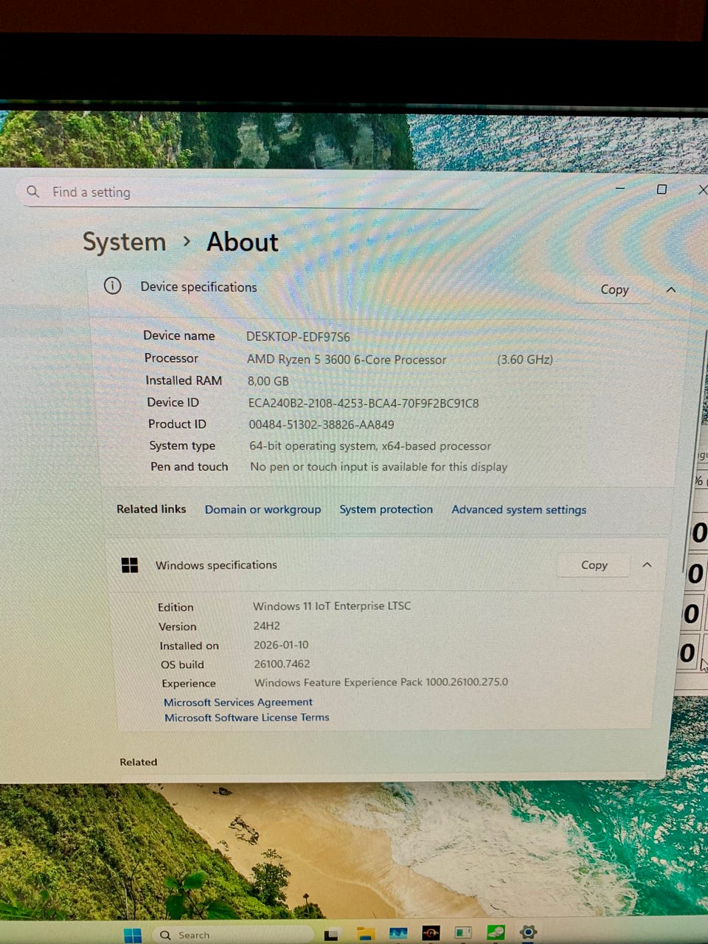The height and width of the screenshot is (944, 708).
Task: Click the Find a setting search field
Action: point(251,193)
